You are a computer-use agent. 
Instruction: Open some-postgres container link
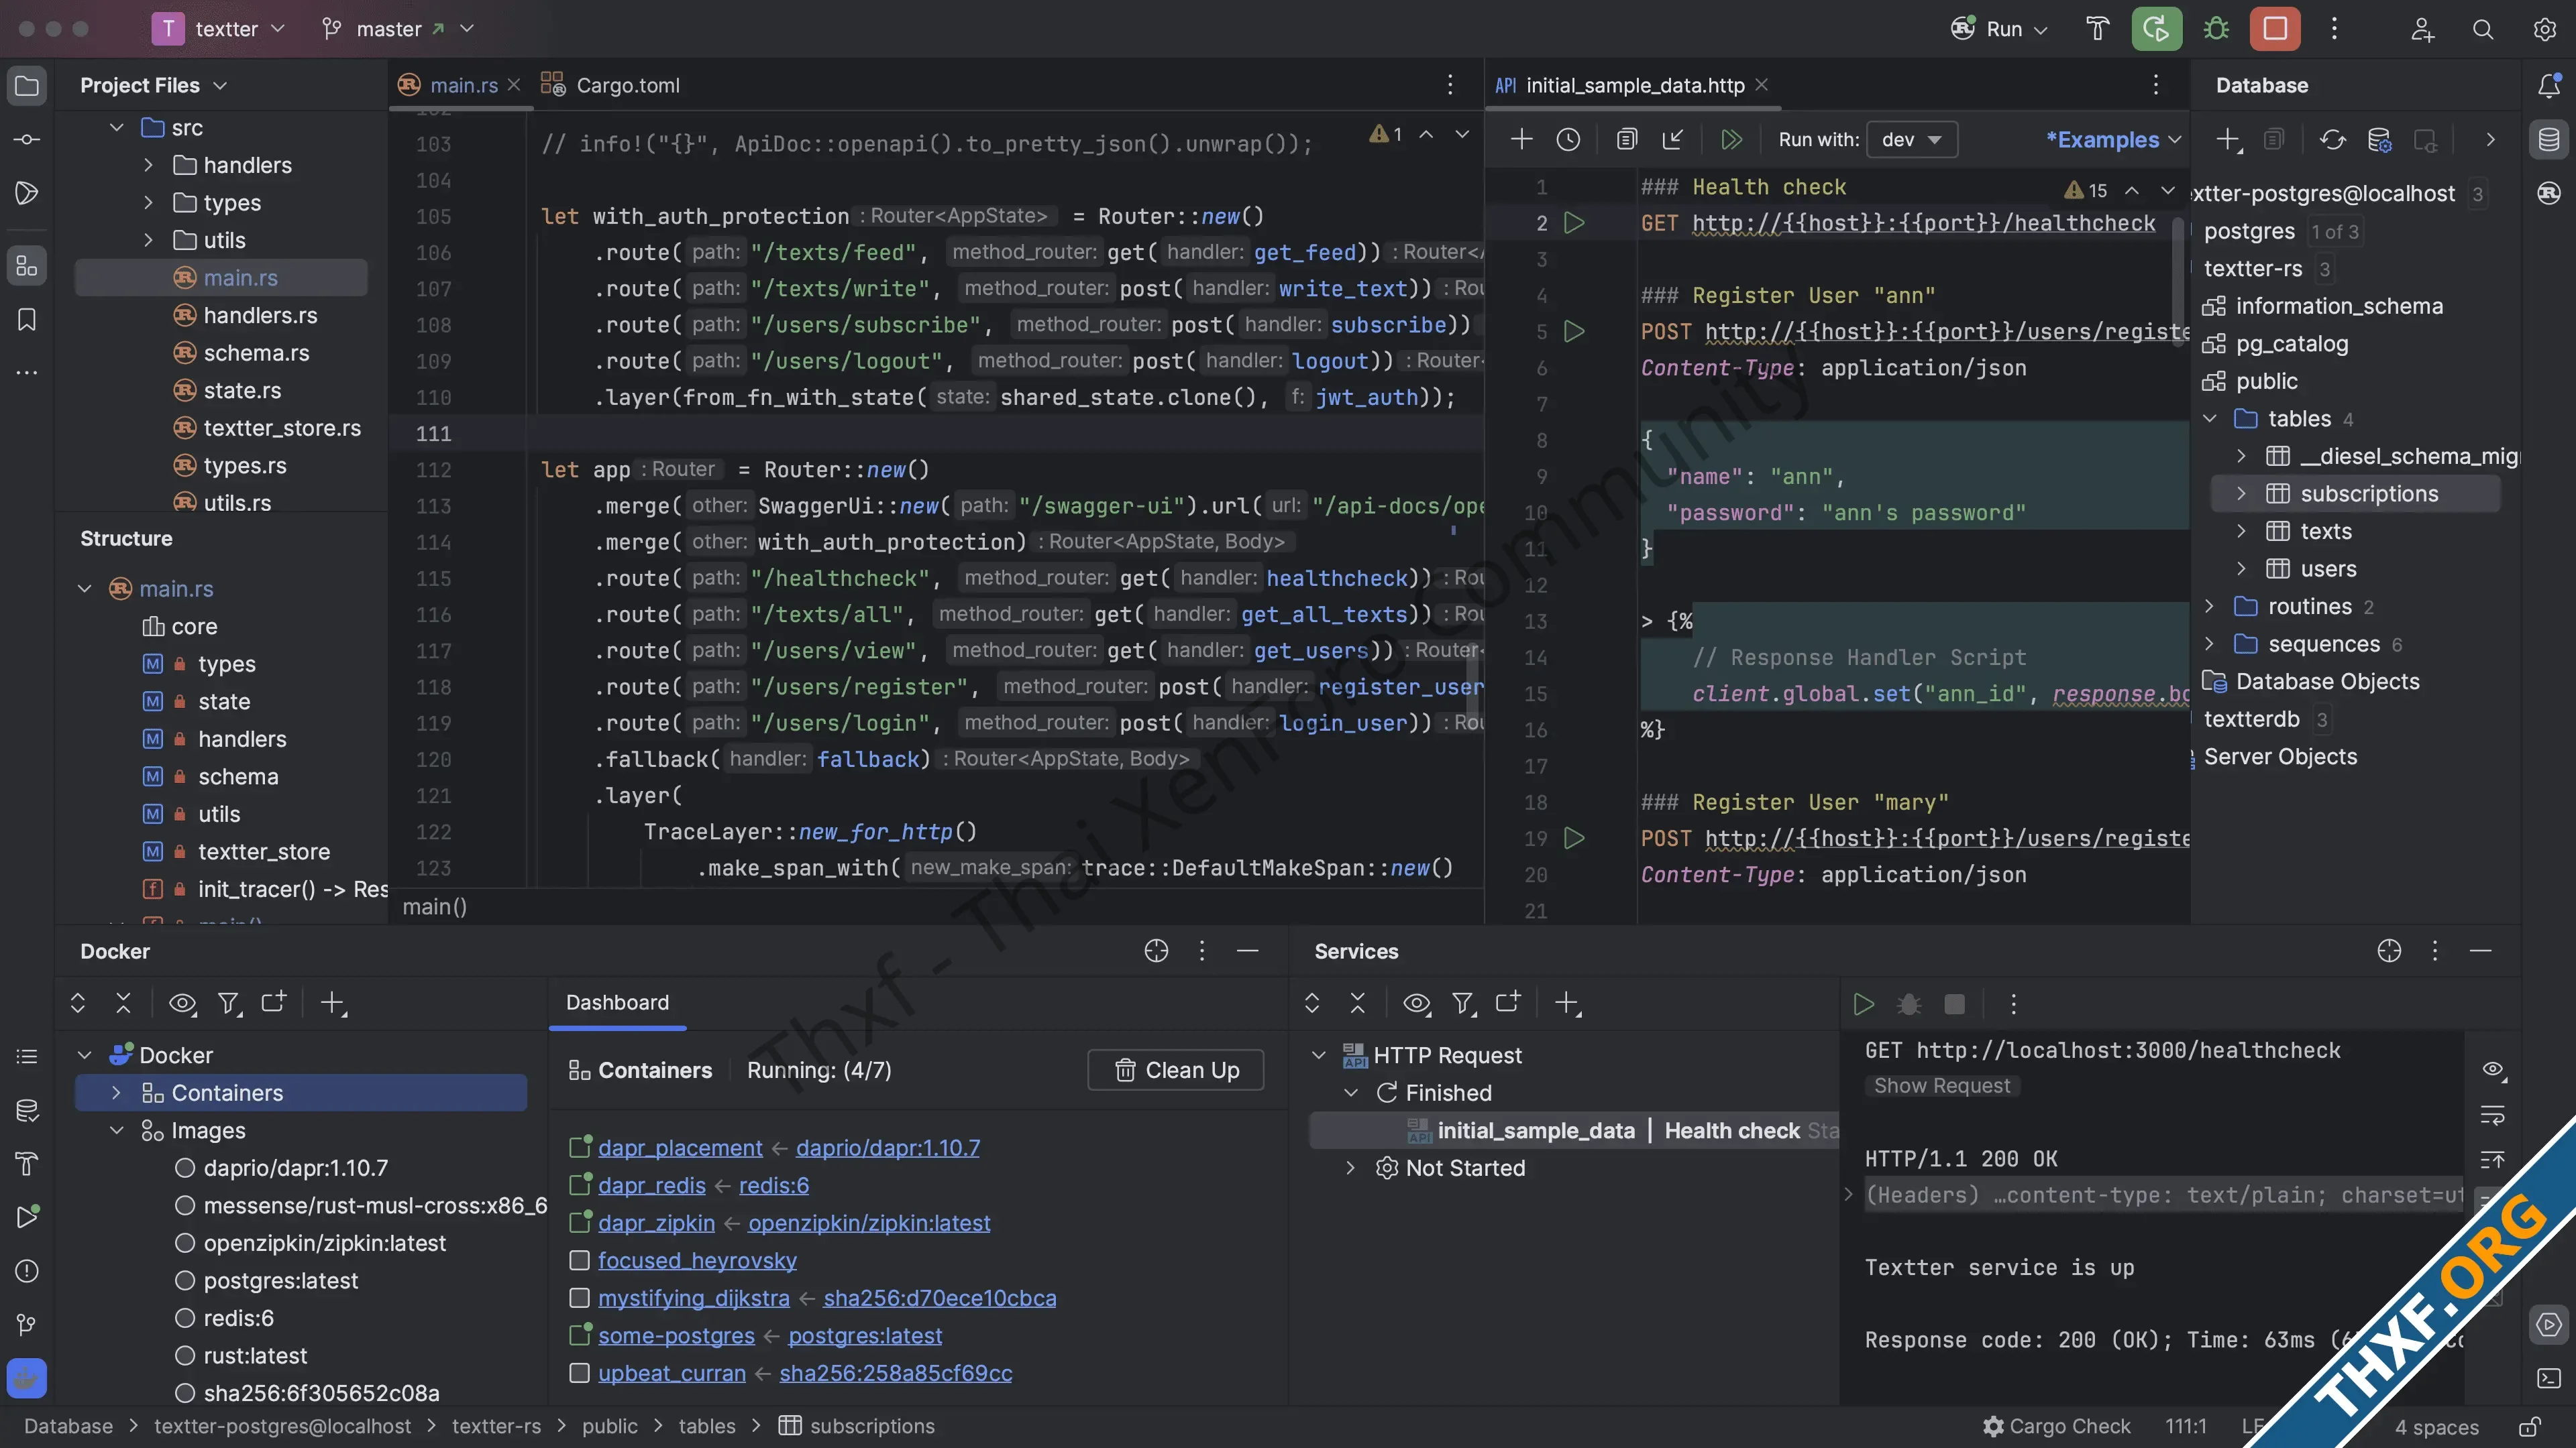tap(676, 1336)
